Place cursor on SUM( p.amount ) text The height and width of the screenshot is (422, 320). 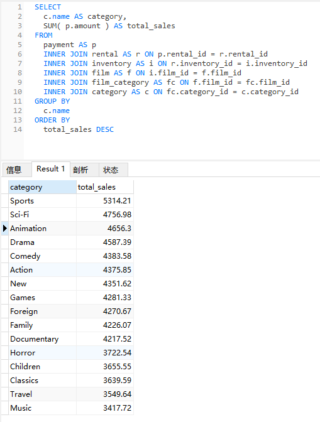tap(76, 26)
